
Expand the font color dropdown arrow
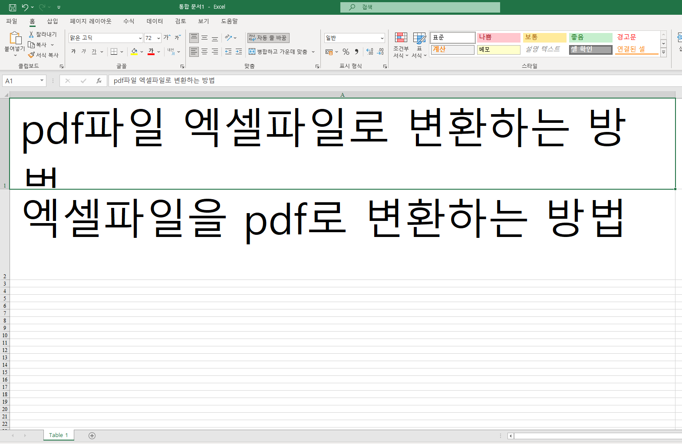click(x=159, y=52)
